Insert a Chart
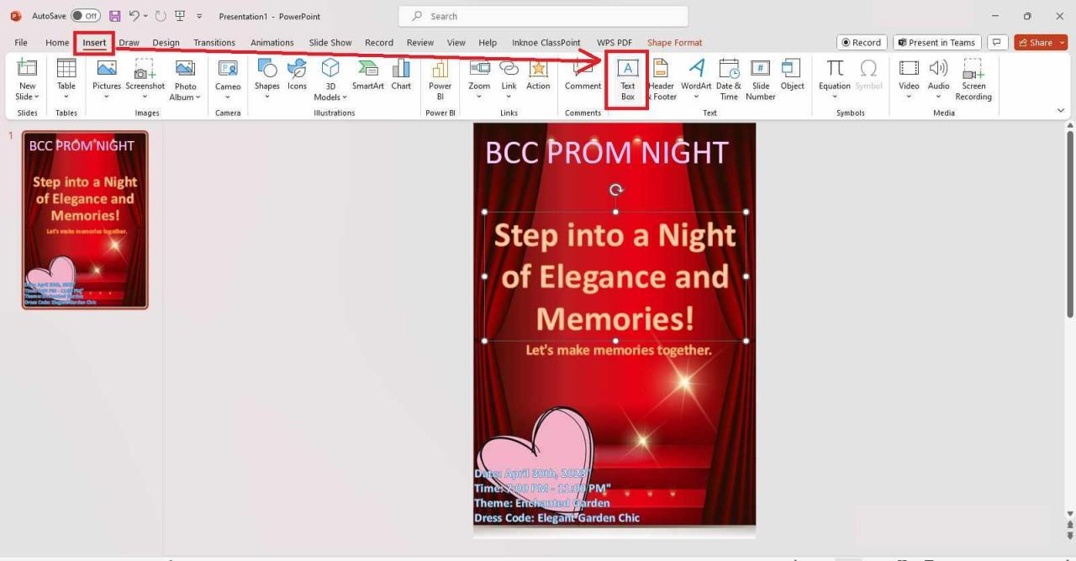Image resolution: width=1076 pixels, height=561 pixels. click(x=401, y=76)
